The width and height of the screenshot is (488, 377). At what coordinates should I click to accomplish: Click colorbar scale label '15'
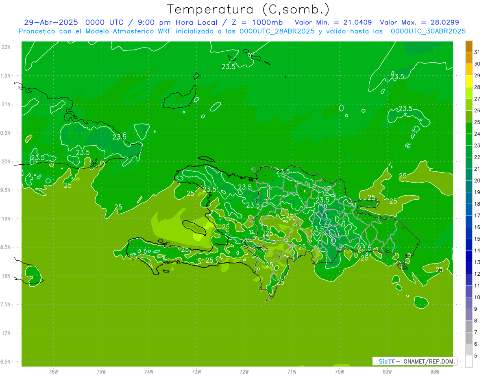tap(477, 239)
